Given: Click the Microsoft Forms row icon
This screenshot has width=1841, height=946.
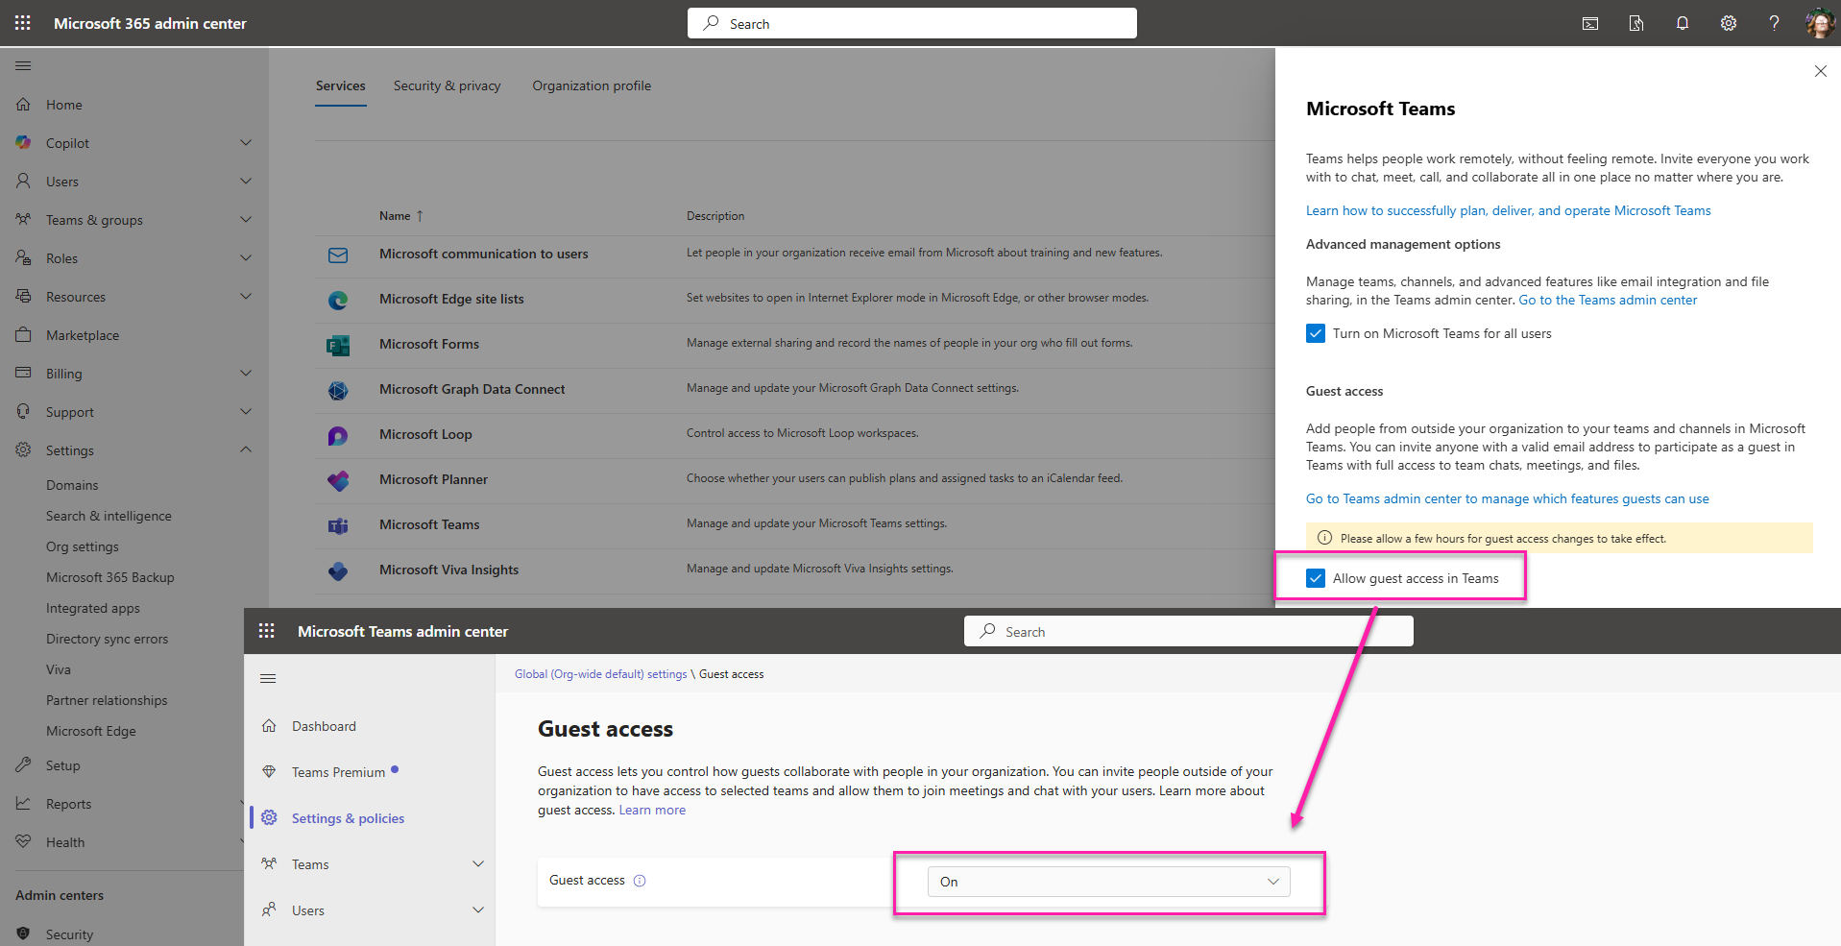Looking at the screenshot, I should pos(338,345).
